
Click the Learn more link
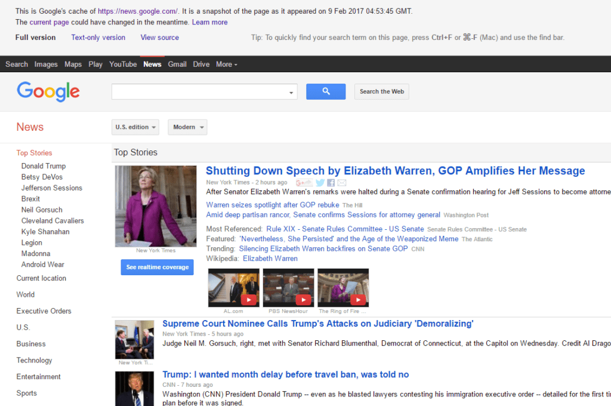[x=209, y=22]
